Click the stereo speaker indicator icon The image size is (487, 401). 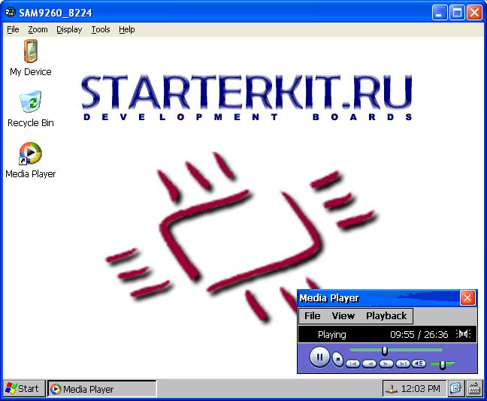[463, 334]
